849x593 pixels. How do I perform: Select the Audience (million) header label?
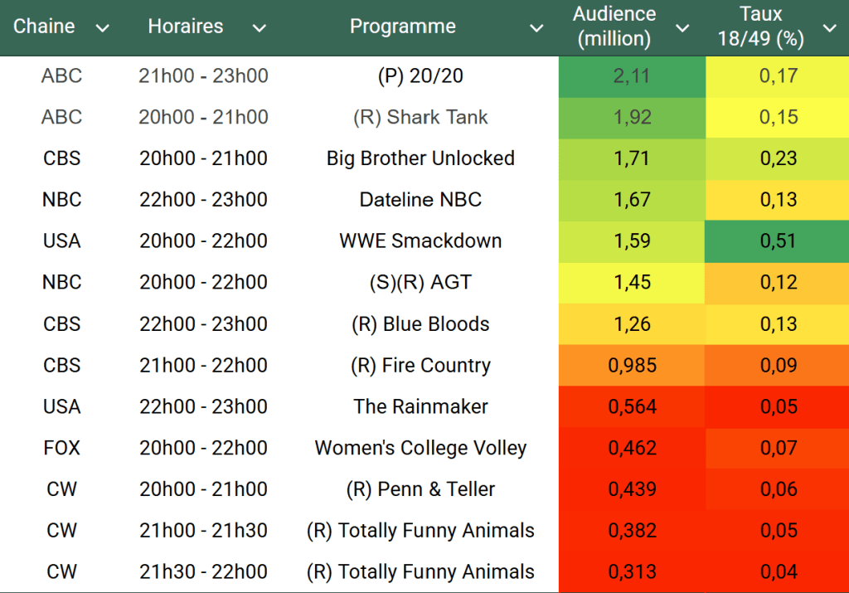[614, 27]
